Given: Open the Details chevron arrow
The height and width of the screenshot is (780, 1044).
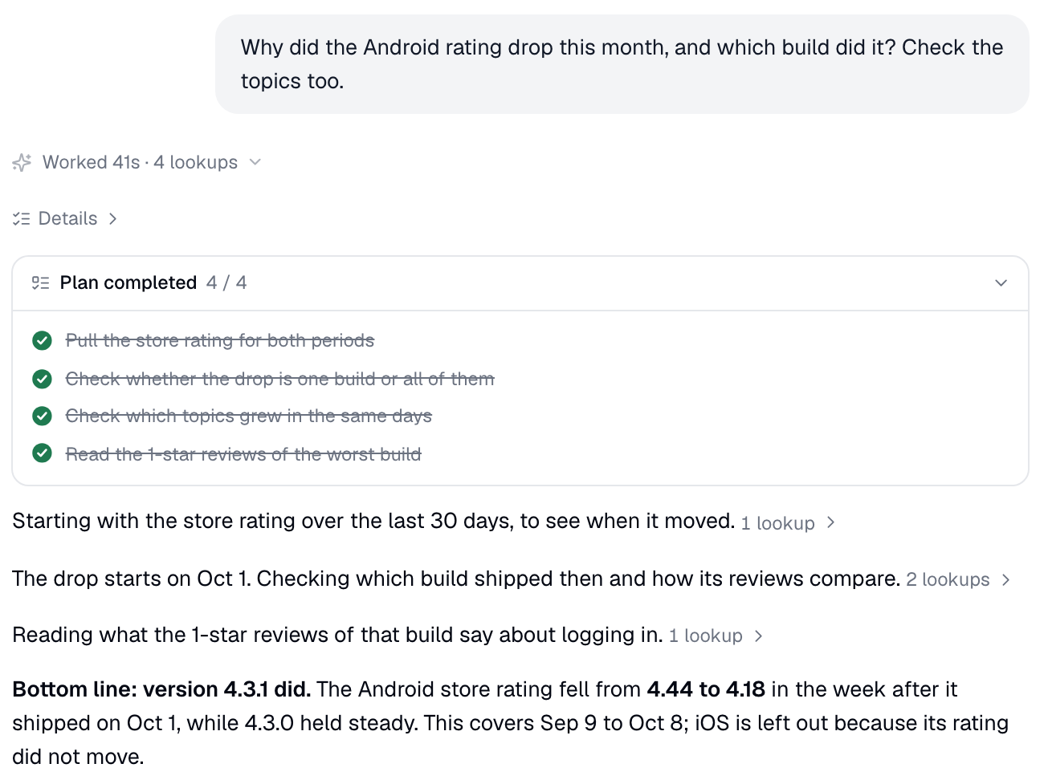Looking at the screenshot, I should tap(112, 219).
